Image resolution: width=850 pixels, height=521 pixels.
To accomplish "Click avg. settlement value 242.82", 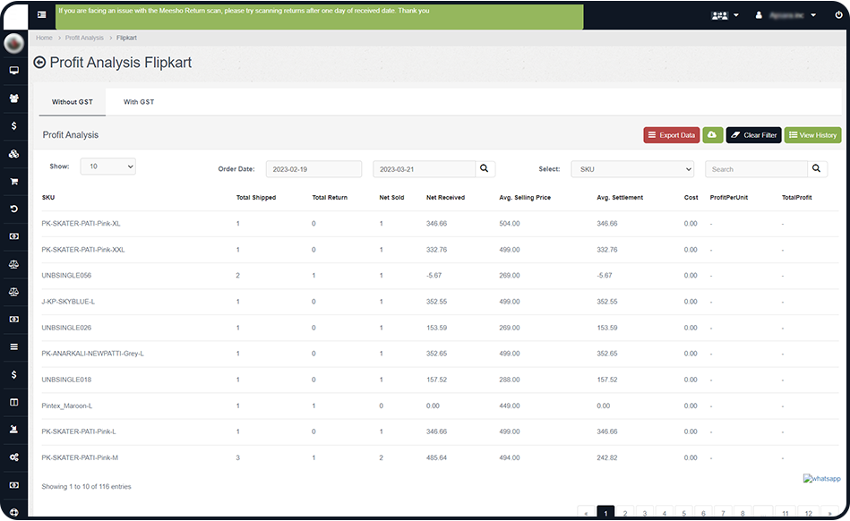I will [x=607, y=457].
